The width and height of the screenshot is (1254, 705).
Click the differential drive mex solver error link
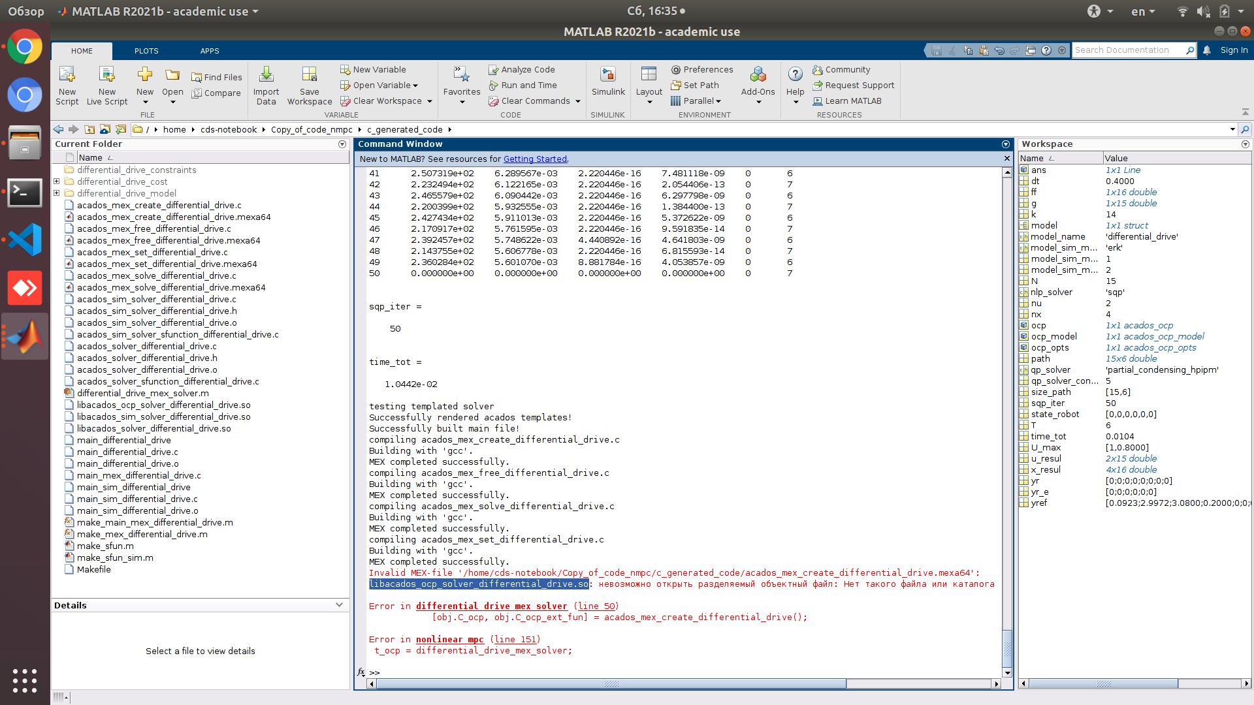[x=491, y=606]
